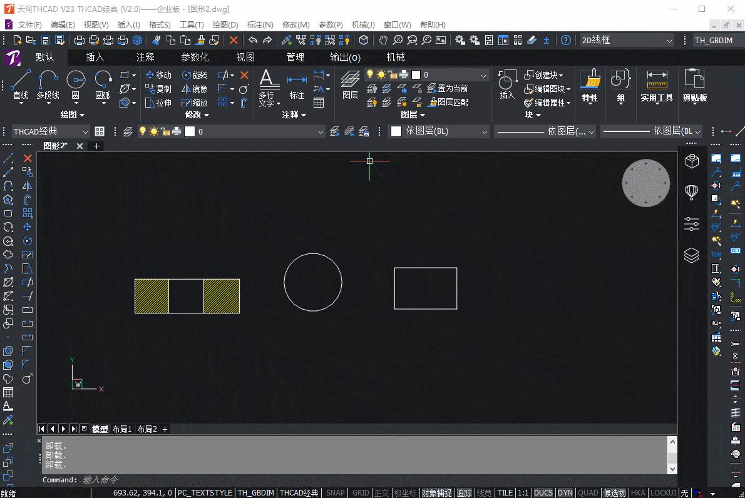Screen dimensions: 745x498
Task: Switch to the 布局1 layout tab
Action: (121, 429)
